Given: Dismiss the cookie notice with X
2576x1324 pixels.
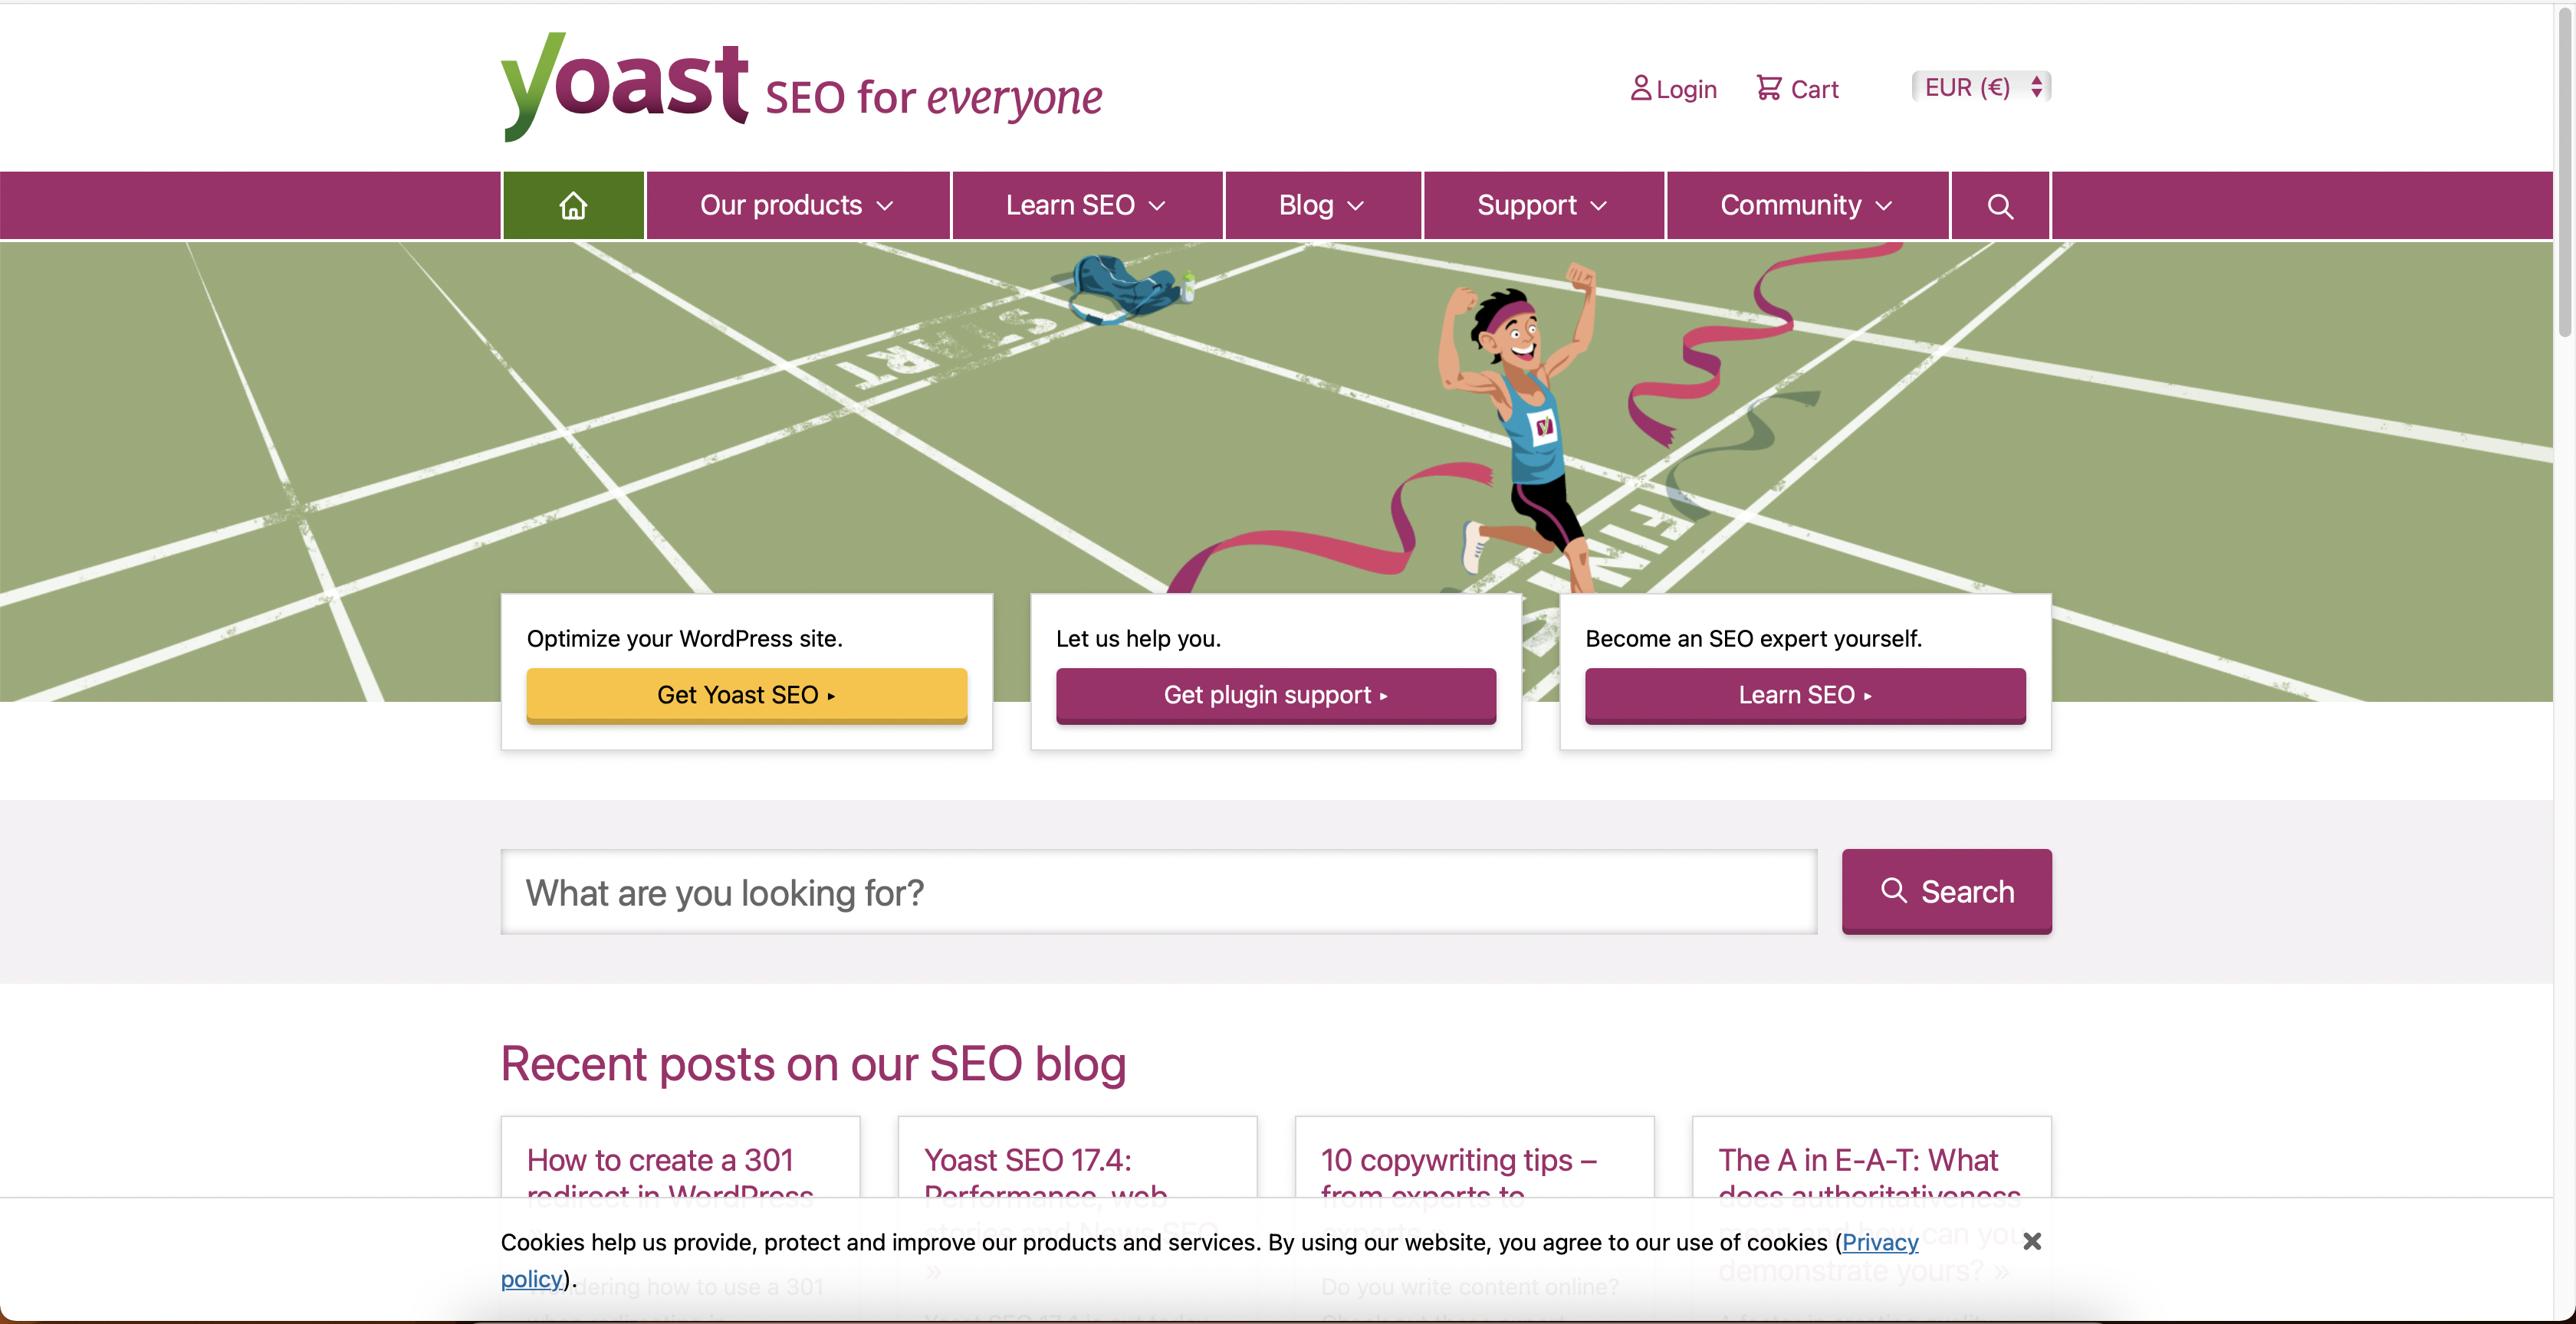Looking at the screenshot, I should pyautogui.click(x=2032, y=1241).
